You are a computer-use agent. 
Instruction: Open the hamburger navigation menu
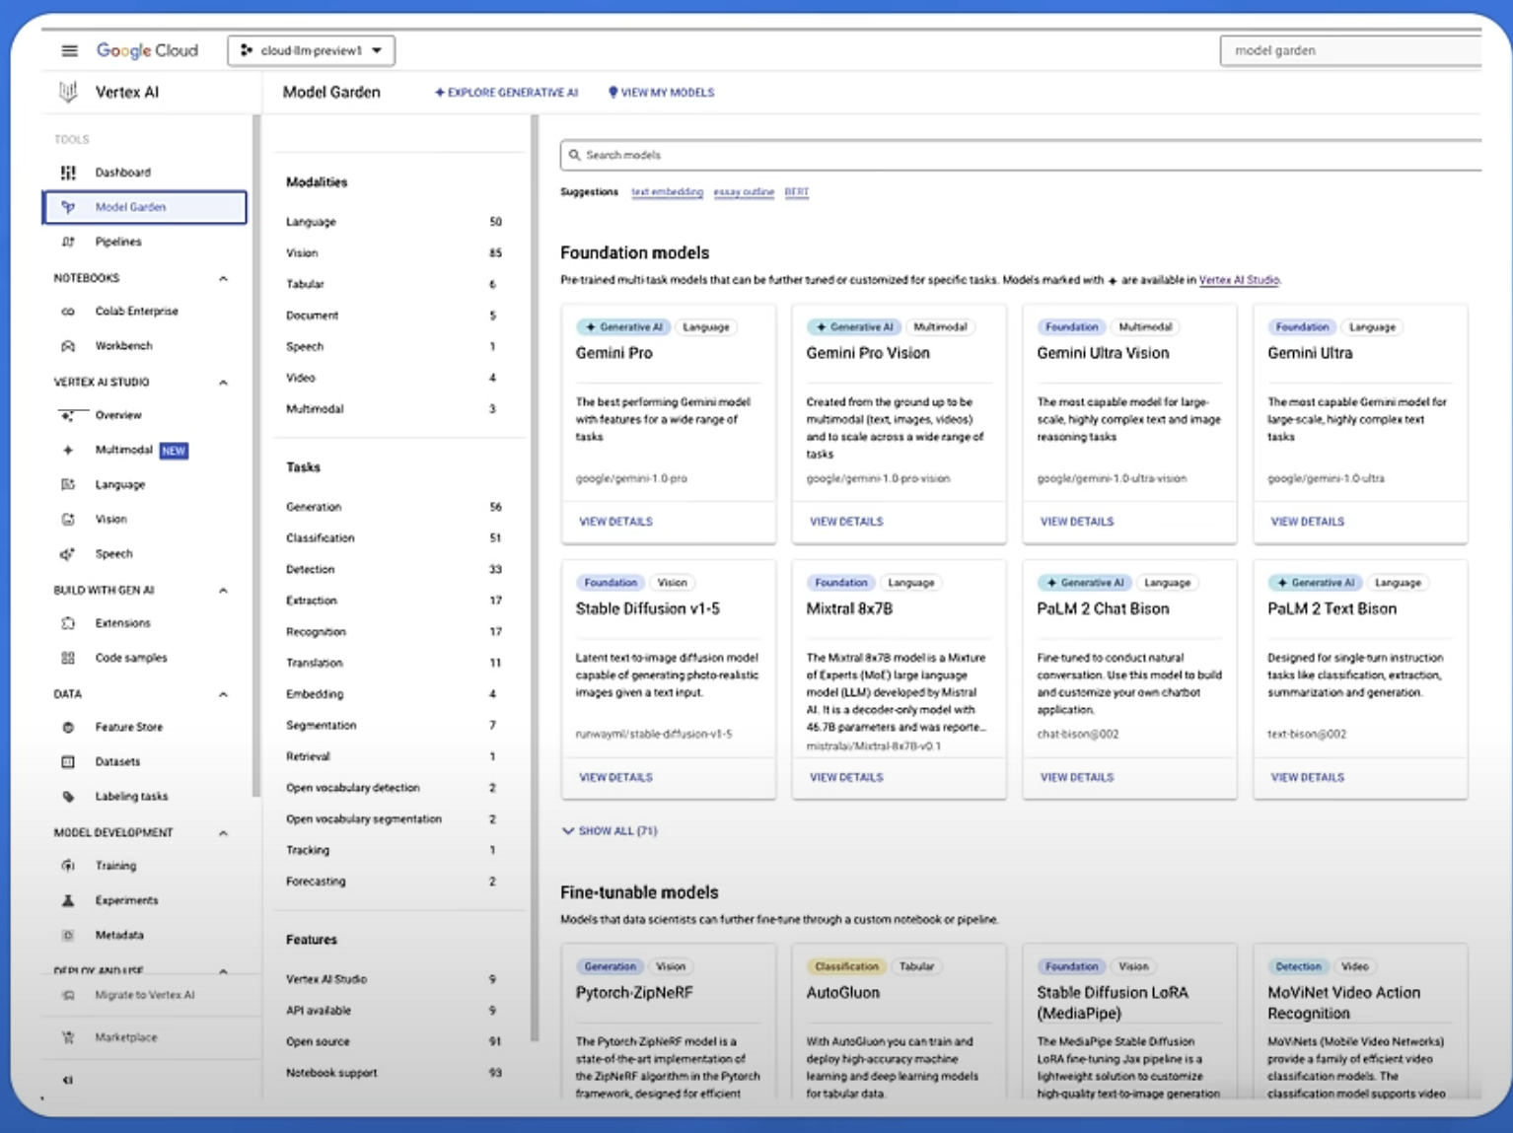pos(69,50)
